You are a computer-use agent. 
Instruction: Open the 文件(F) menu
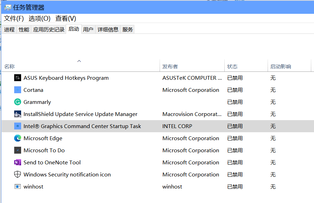pos(14,19)
